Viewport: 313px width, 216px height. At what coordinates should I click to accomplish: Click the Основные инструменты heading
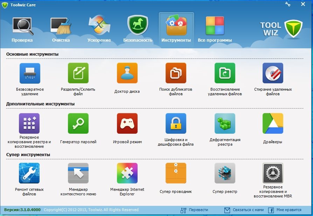[x=32, y=54]
